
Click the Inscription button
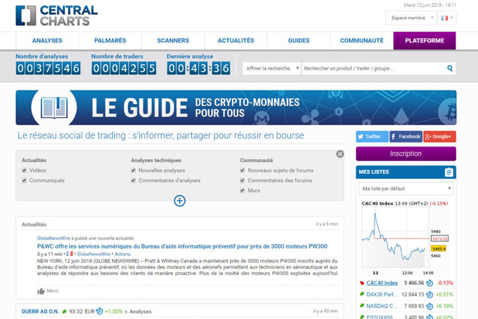tap(406, 154)
